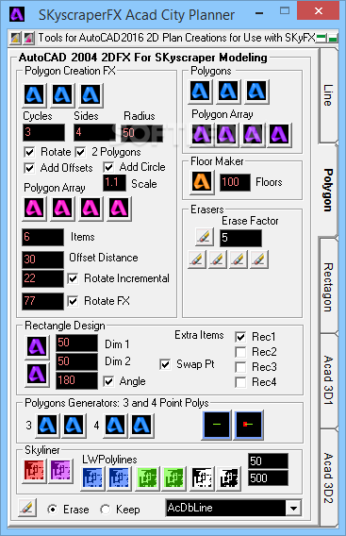Click second 4-point polygon generator icon
Image resolution: width=346 pixels, height=536 pixels.
pyautogui.click(x=141, y=426)
